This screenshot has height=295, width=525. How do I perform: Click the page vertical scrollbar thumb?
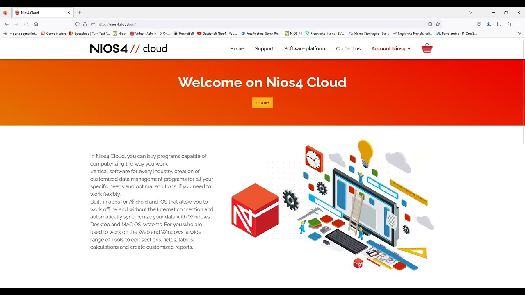click(523, 92)
